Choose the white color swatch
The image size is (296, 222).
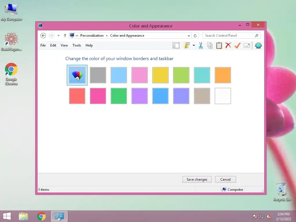[223, 96]
